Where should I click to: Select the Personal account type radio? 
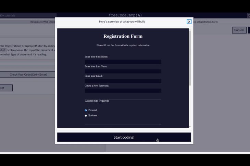pyautogui.click(x=86, y=110)
